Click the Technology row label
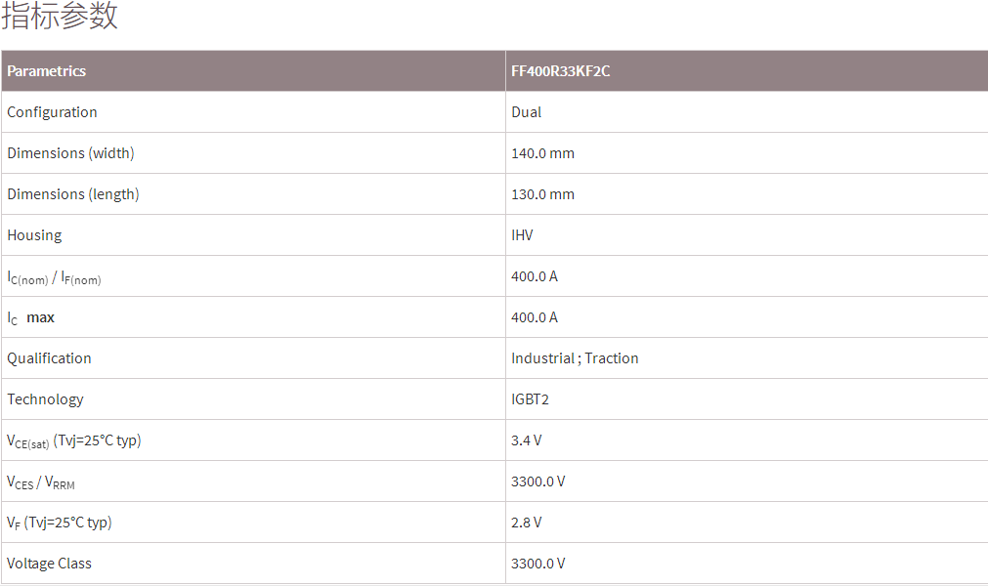Viewport: 988px width, 586px height. click(x=45, y=399)
